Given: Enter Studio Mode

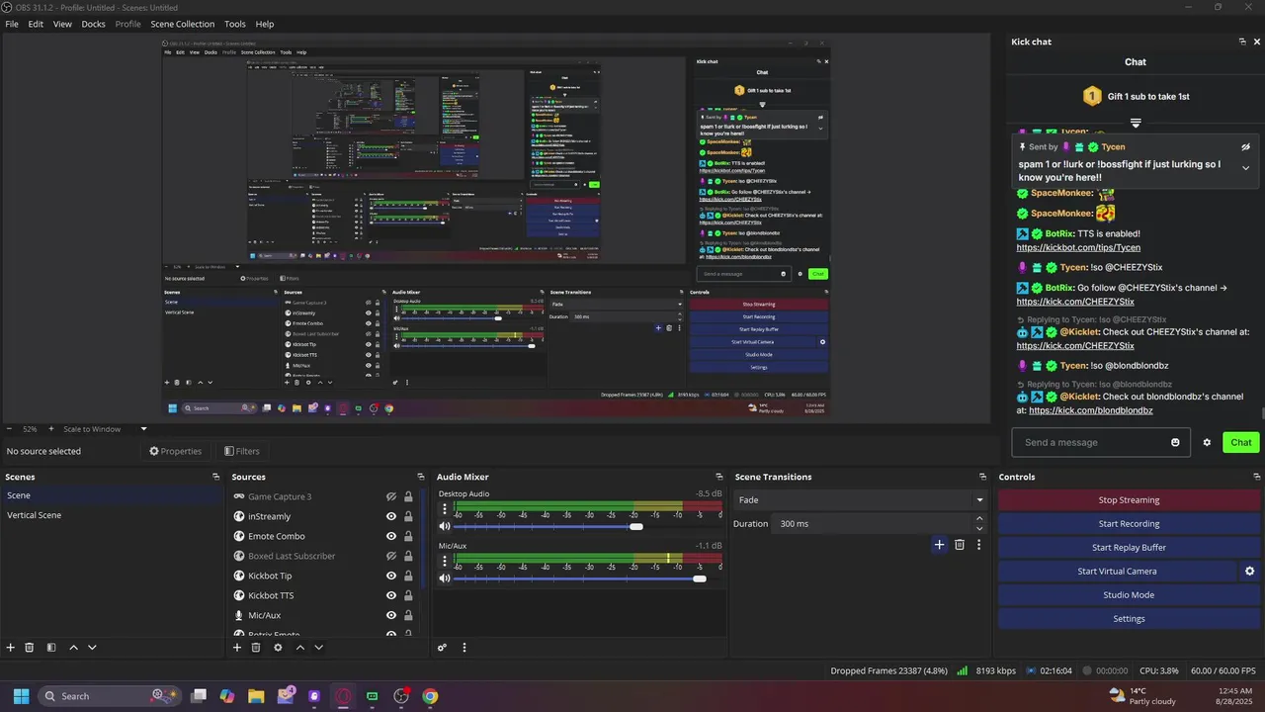Looking at the screenshot, I should point(1129,595).
